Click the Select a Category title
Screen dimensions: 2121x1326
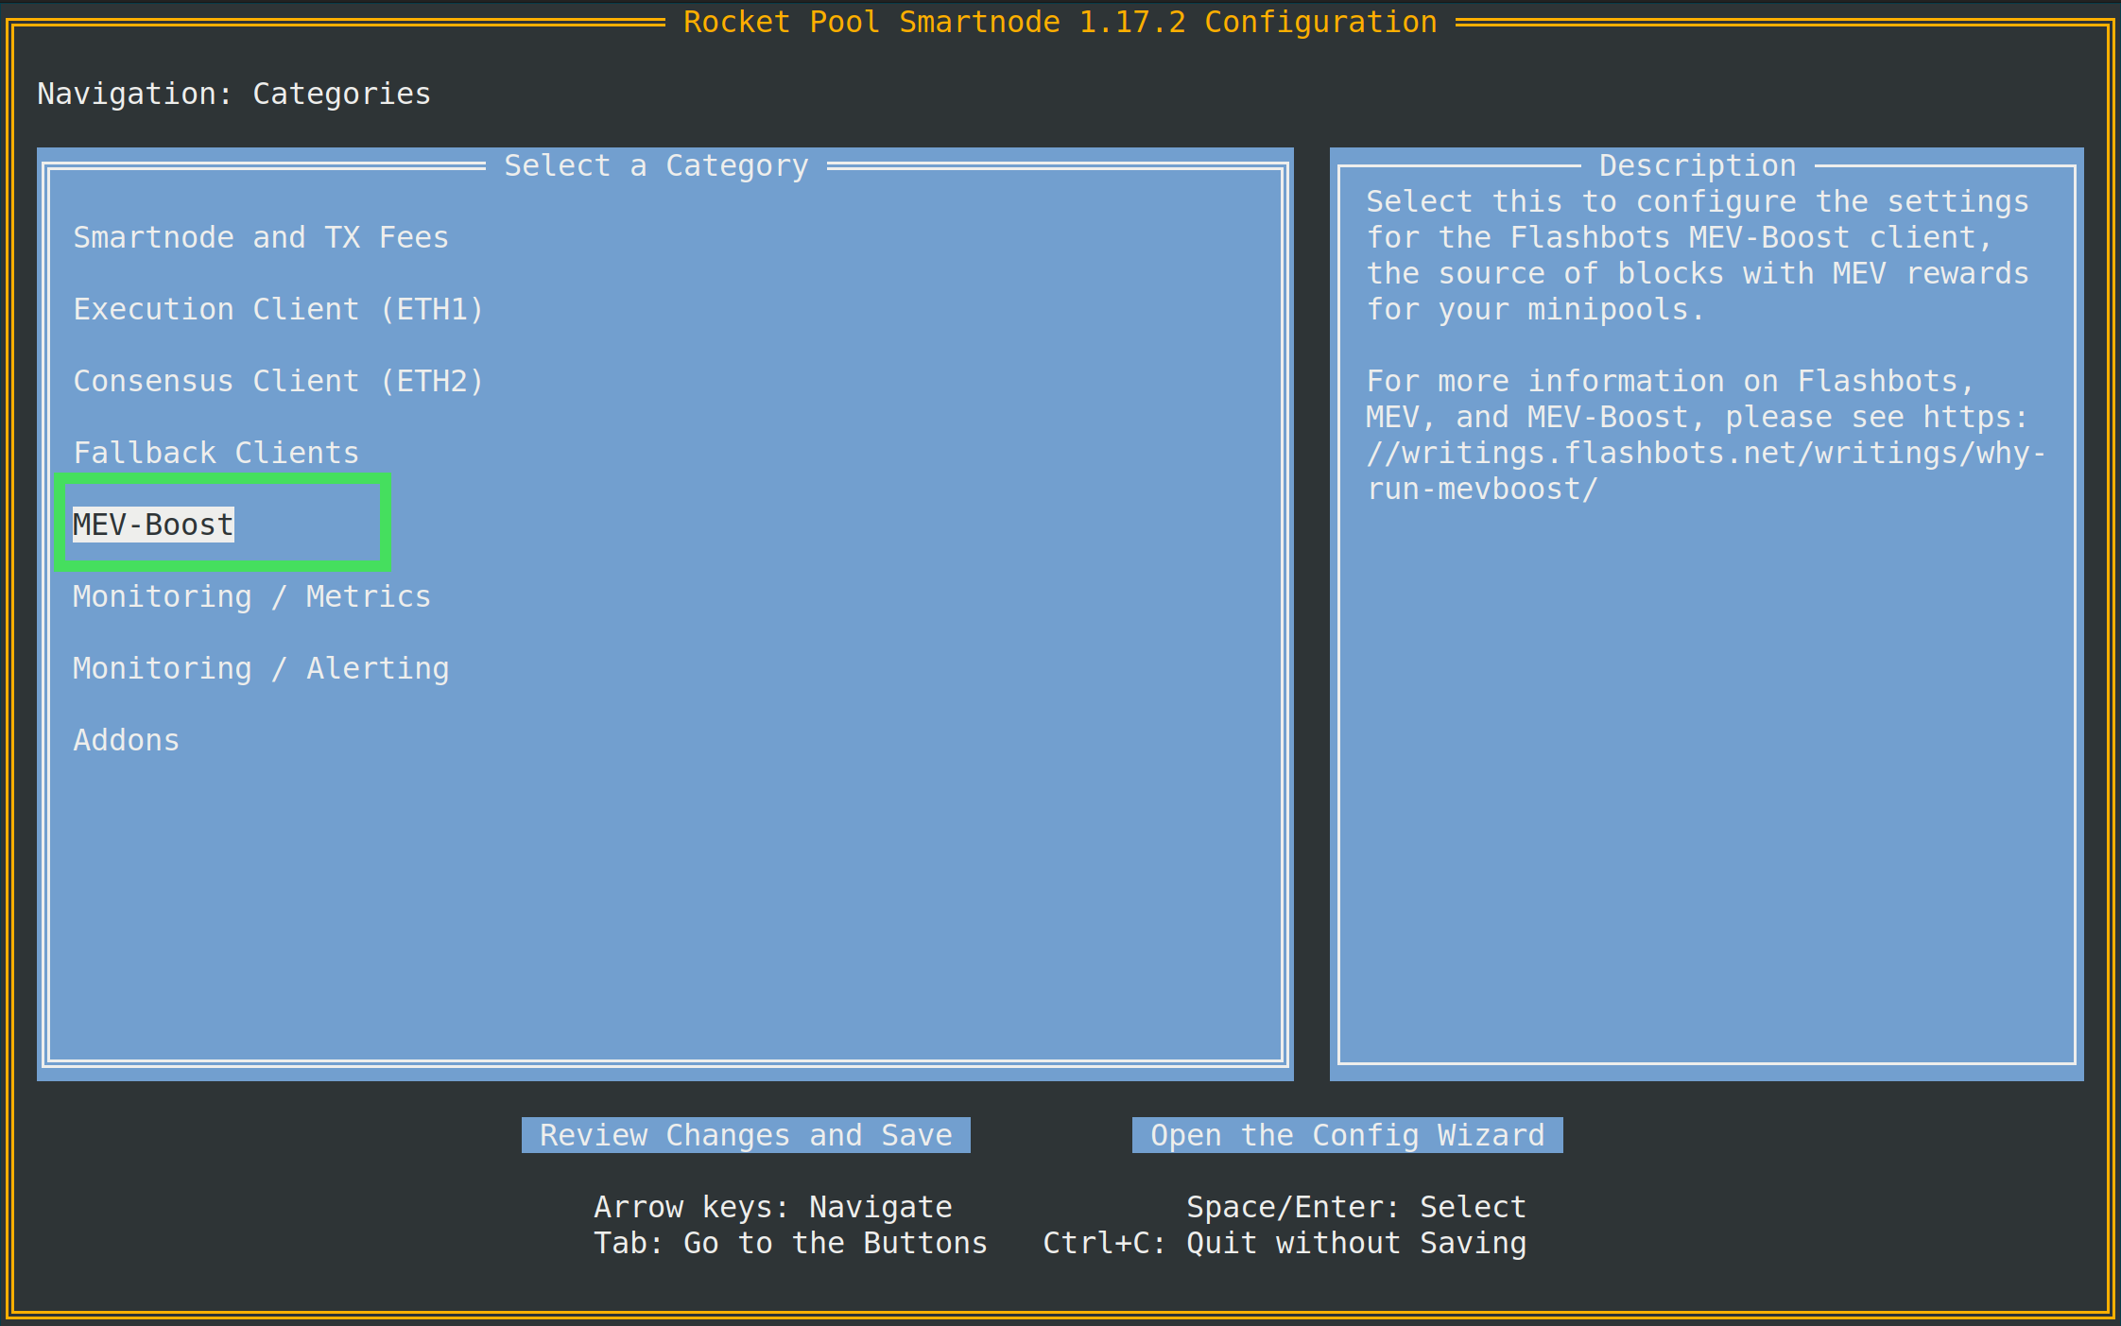656,165
